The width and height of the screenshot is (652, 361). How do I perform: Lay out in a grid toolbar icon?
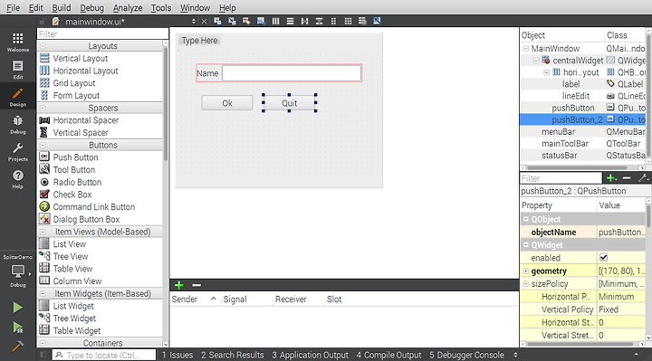pos(348,21)
